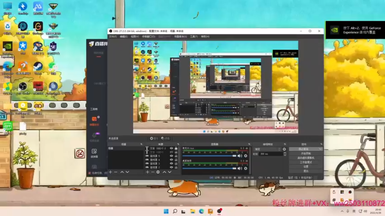Click the 开始录制 button in Controls
This screenshot has height=216, width=385.
tap(306, 154)
